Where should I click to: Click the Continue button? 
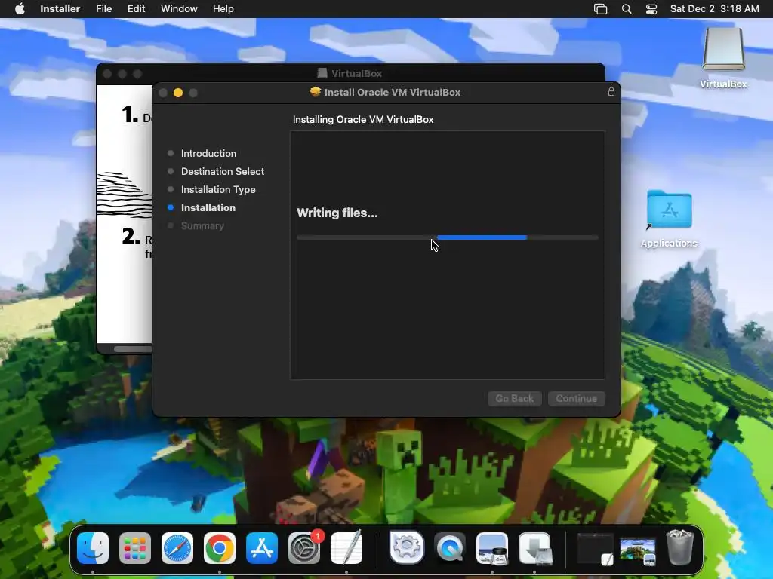pyautogui.click(x=576, y=398)
